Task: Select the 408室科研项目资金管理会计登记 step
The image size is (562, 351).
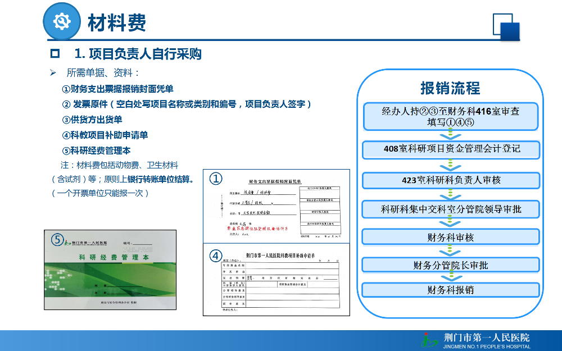Action: coord(451,150)
